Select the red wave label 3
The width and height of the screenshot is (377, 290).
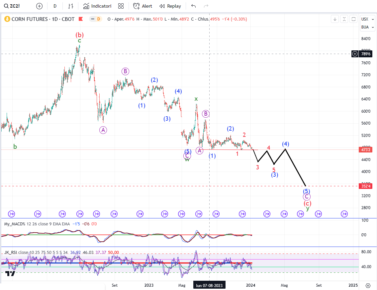(x=257, y=167)
